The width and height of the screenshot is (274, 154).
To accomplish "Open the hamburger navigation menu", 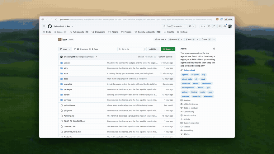I will tap(44, 26).
